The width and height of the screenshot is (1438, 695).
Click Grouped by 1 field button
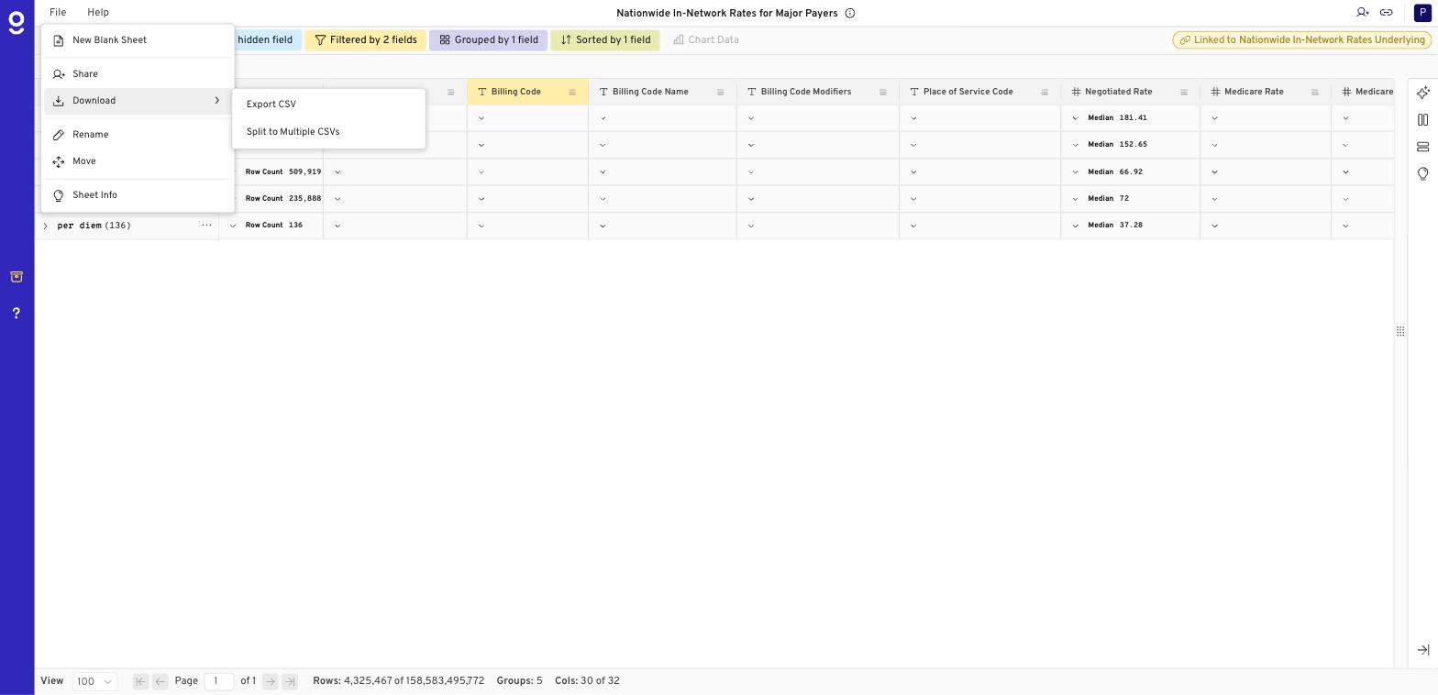coord(488,40)
